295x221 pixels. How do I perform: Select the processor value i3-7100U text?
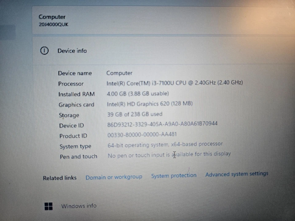175,83
